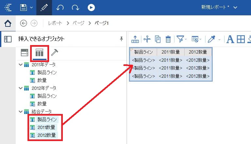Select the 結合データ query

point(42,112)
